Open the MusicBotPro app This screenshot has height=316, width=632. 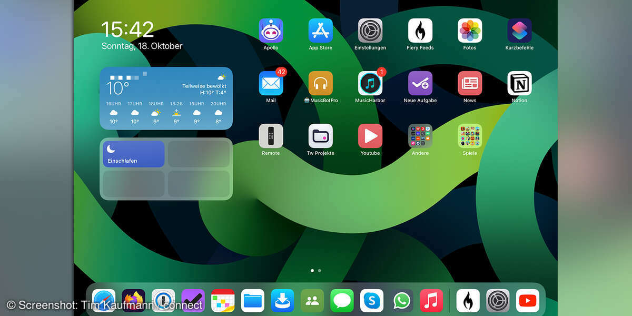click(x=320, y=83)
